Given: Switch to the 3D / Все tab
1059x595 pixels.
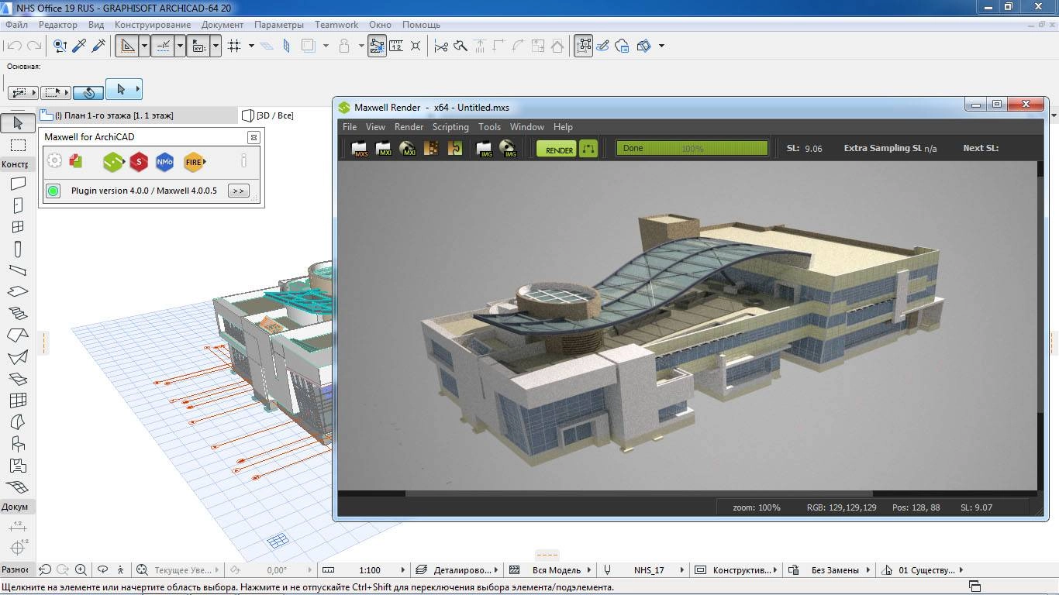Looking at the screenshot, I should [x=268, y=115].
